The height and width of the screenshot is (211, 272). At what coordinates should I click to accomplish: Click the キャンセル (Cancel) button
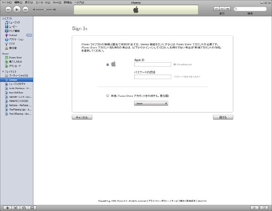click(x=82, y=117)
